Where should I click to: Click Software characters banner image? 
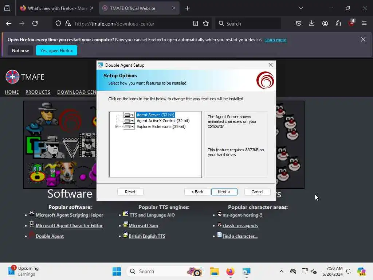click(60, 144)
